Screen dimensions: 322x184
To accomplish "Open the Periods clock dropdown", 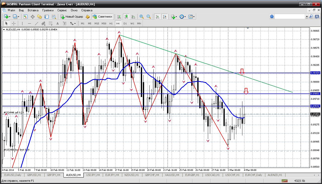I will [x=183, y=17].
